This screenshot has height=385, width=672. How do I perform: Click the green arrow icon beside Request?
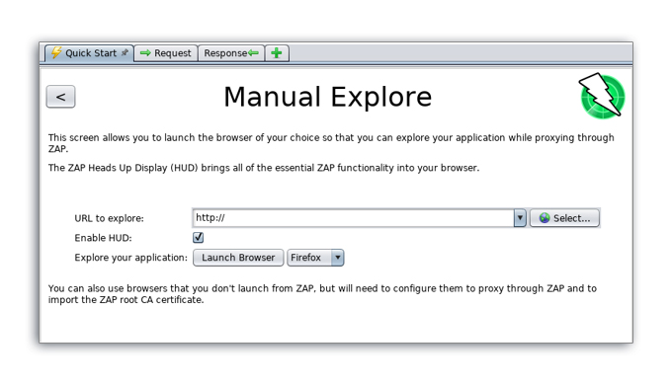145,52
